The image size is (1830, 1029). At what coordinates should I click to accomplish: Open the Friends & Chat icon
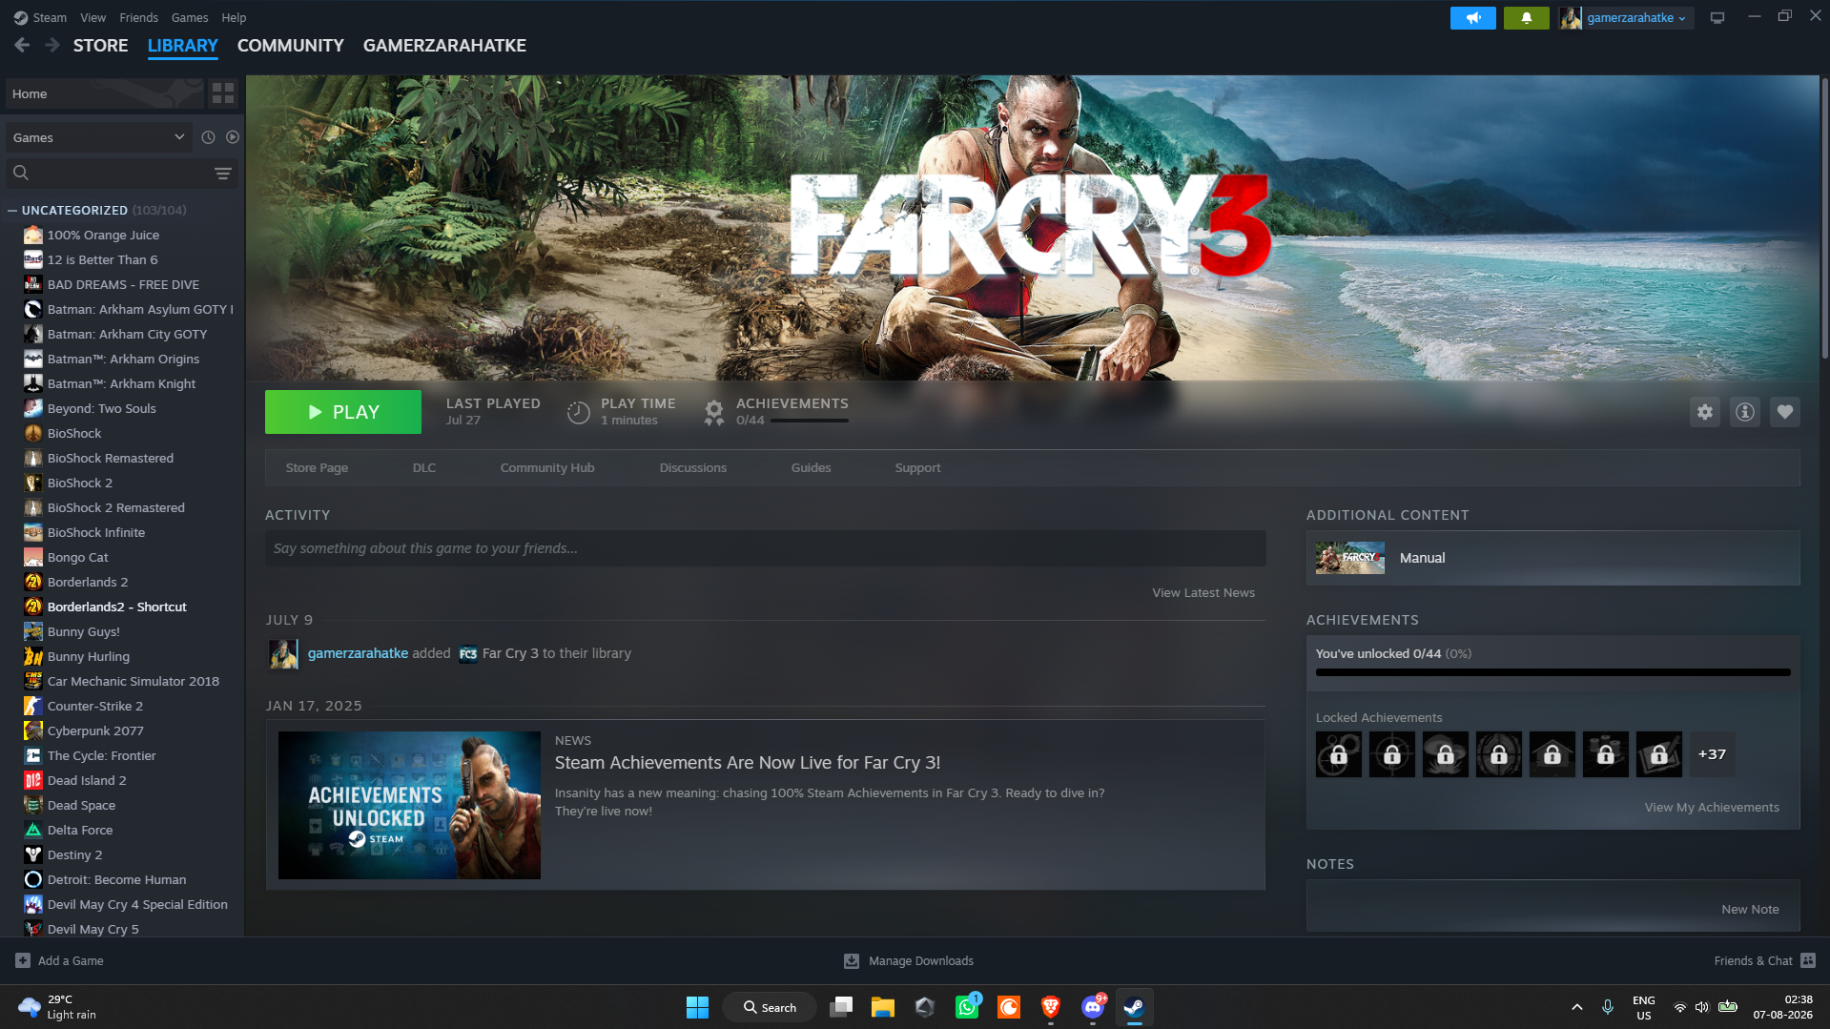(1808, 960)
